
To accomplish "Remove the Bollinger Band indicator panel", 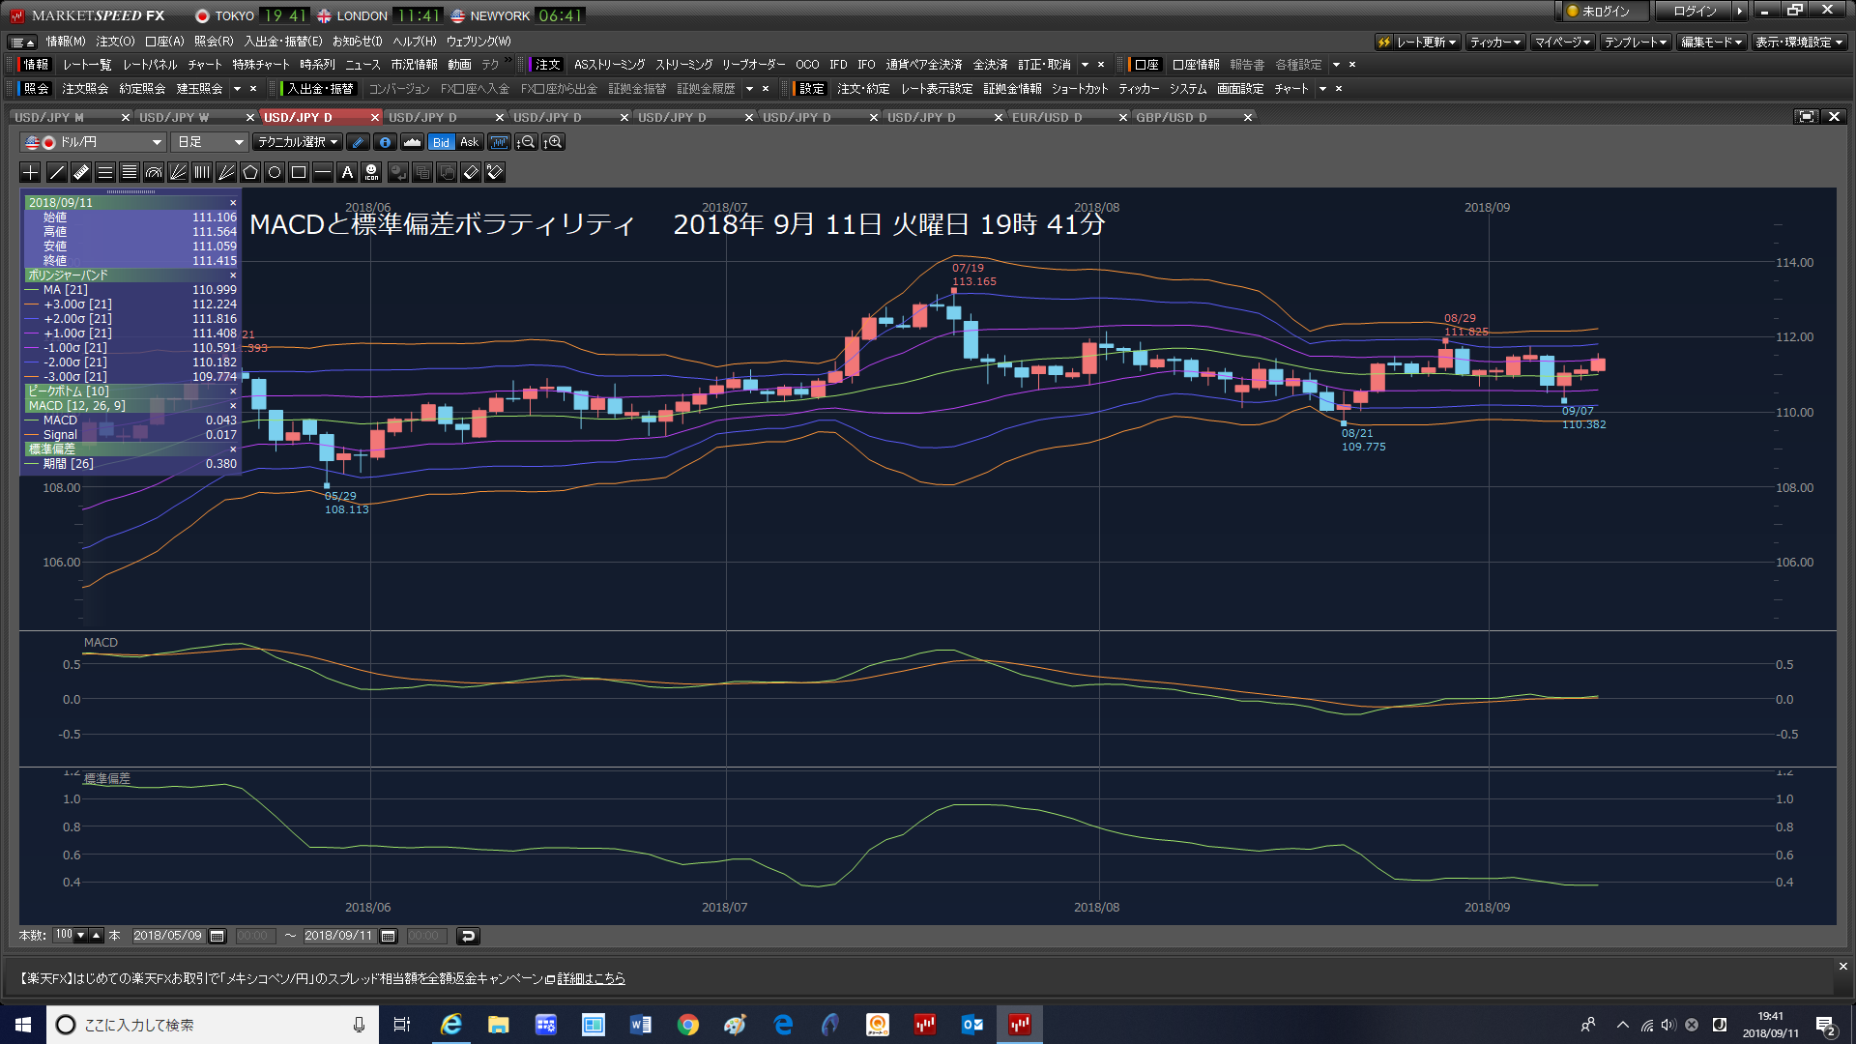I will [x=233, y=275].
